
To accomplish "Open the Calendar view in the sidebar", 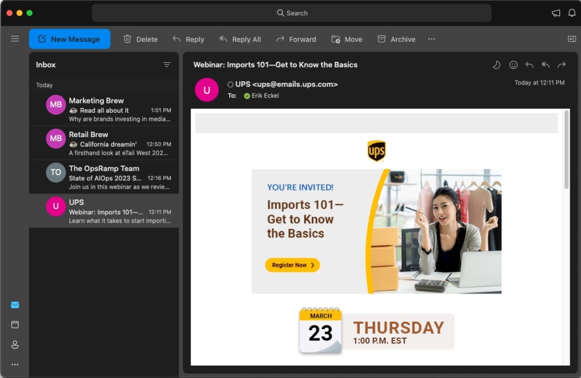I will click(x=15, y=324).
